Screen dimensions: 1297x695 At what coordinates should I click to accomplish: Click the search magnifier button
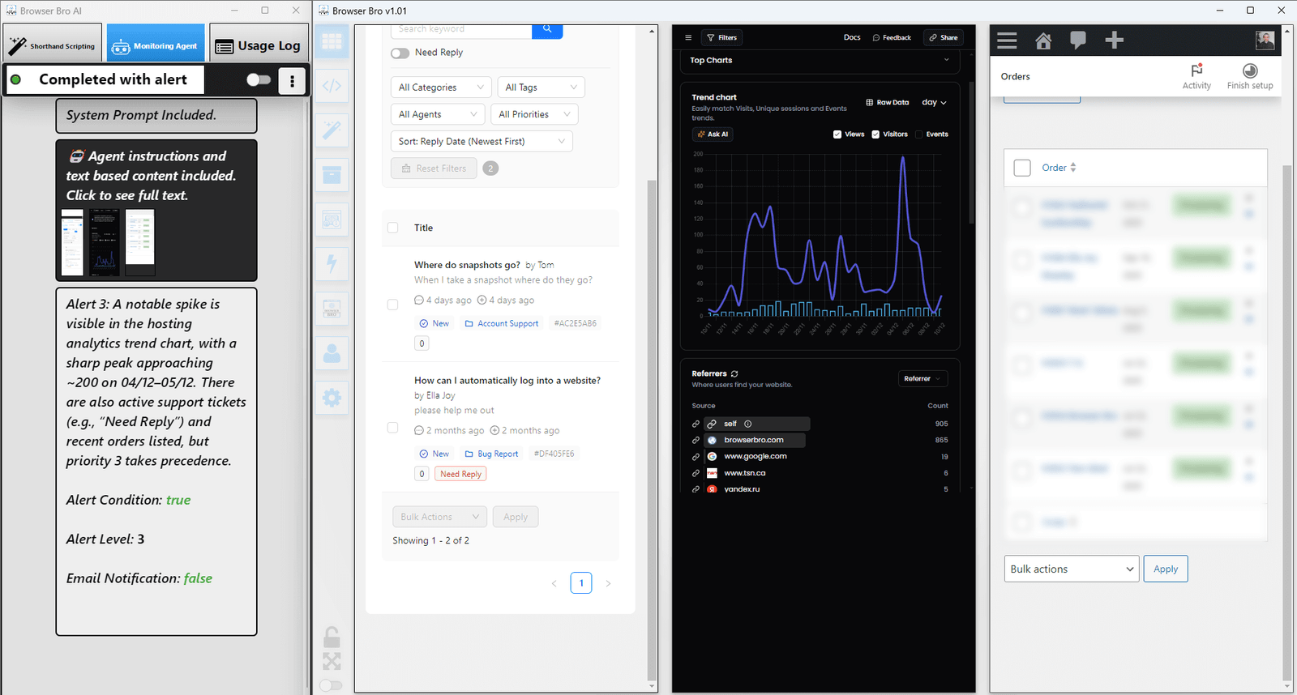547,30
